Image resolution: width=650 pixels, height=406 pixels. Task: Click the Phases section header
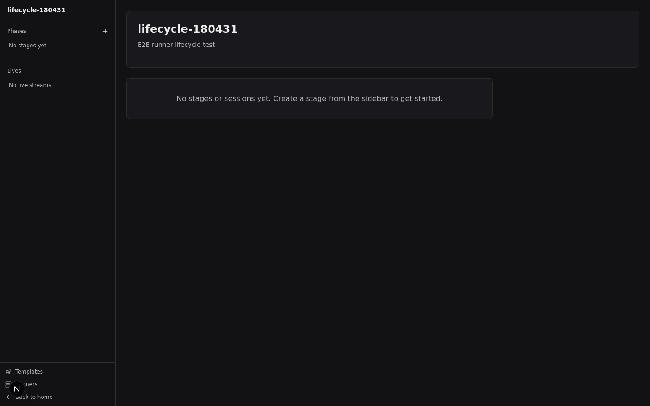17,31
